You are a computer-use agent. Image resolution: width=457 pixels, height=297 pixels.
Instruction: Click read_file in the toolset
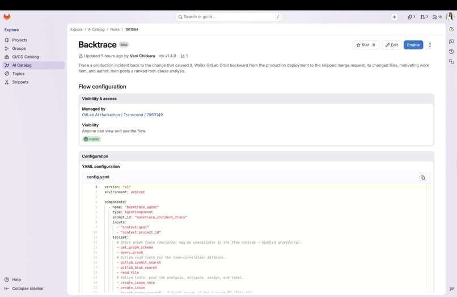tap(130, 273)
